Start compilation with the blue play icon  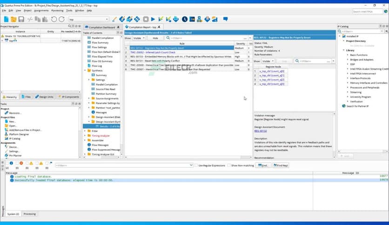[x=153, y=19]
